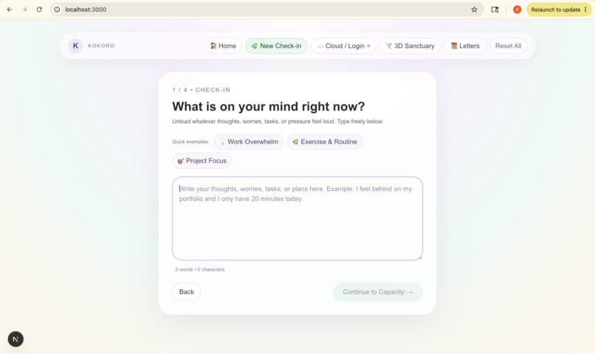Viewport: 595px width, 354px height.
Task: Open the Cloud / Login tab
Action: tap(343, 46)
